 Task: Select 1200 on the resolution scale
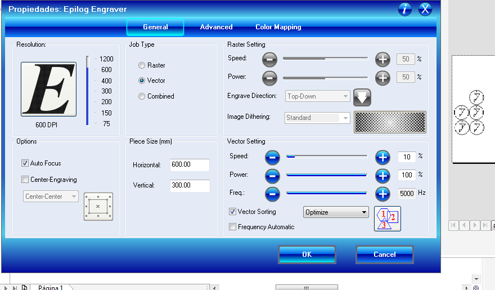106,59
